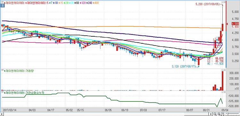Click the LC : 46.79% label
Image resolution: width=240 pixels, height=116 pixels.
point(215,61)
